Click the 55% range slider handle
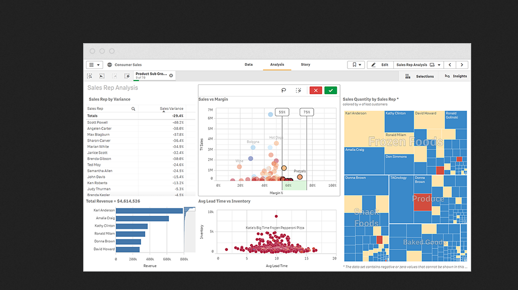This screenshot has width=518, height=290. click(x=282, y=112)
